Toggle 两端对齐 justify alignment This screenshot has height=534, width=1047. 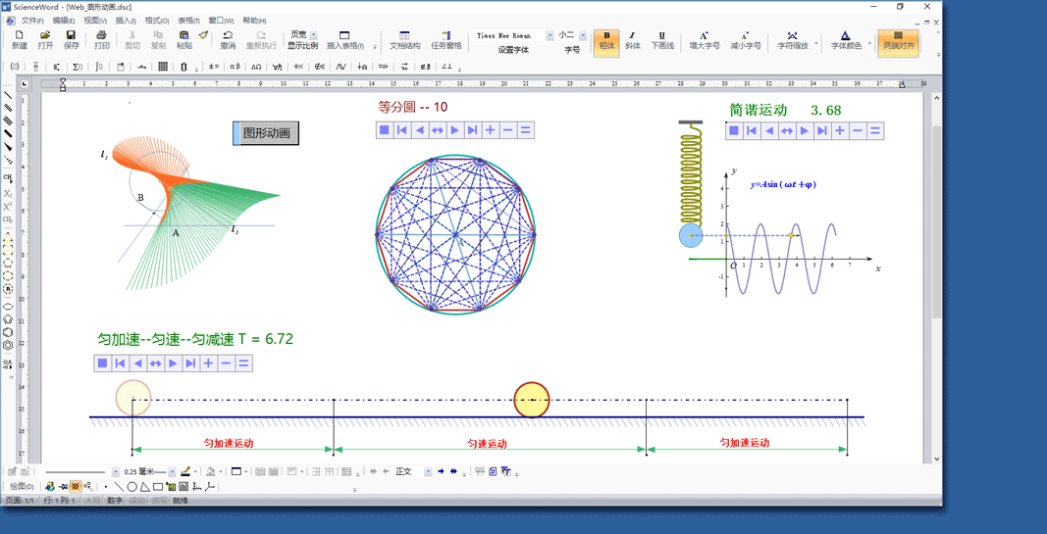point(898,40)
